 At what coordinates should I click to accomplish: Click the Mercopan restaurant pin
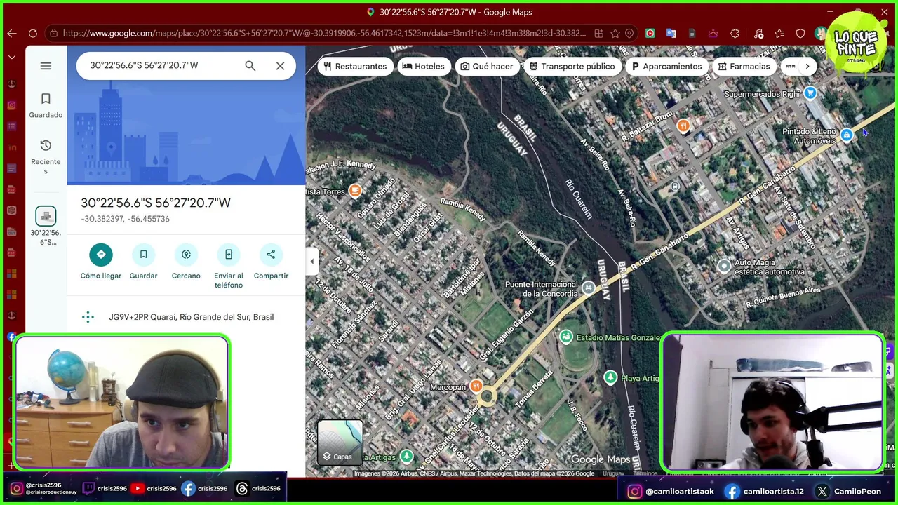tap(476, 386)
